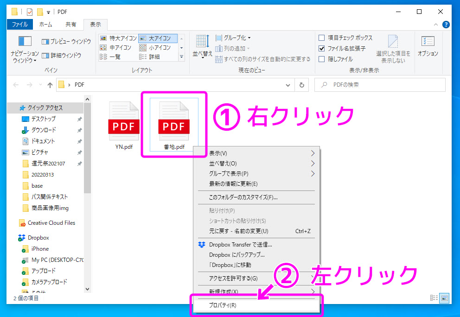Viewport: 460px width, 317px height.
Task: Refresh the folder with the refresh icon
Action: click(x=301, y=85)
